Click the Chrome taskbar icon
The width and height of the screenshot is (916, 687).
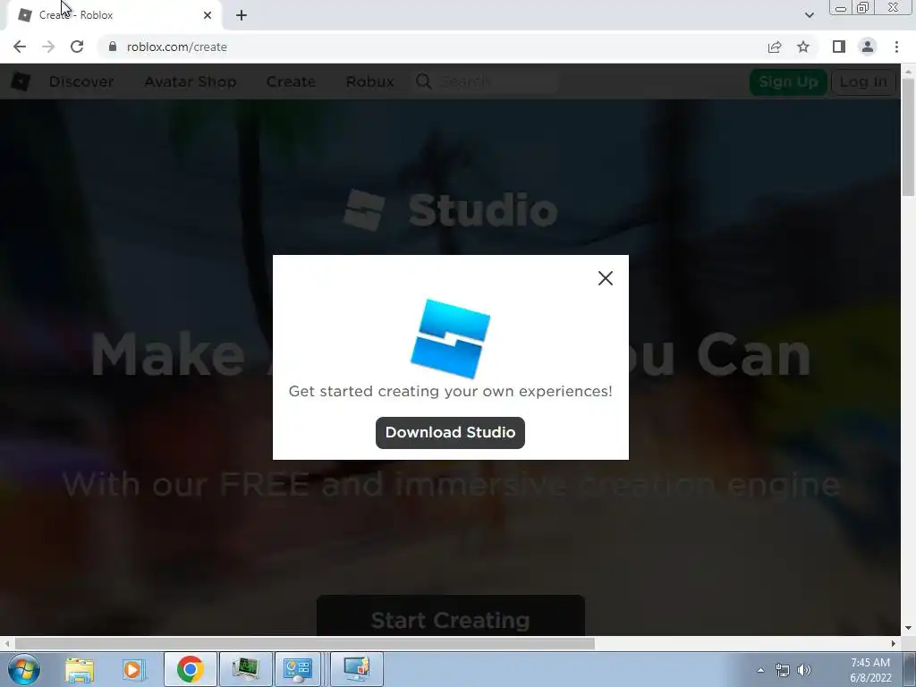190,669
